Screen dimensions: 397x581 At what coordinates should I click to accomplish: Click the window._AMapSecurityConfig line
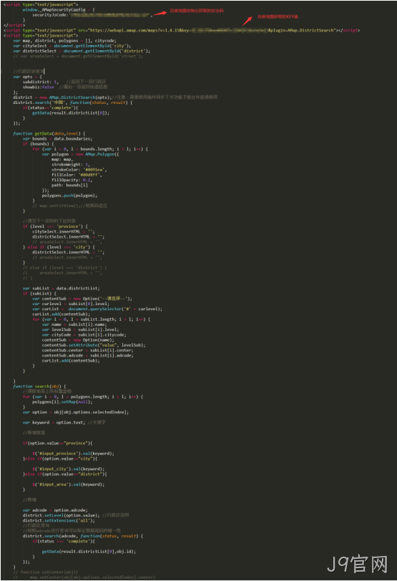click(x=59, y=9)
